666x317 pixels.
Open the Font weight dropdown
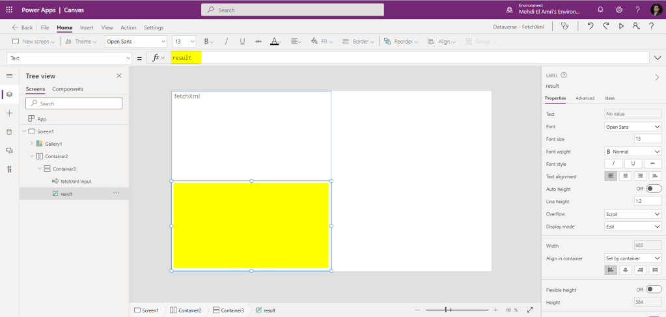633,152
